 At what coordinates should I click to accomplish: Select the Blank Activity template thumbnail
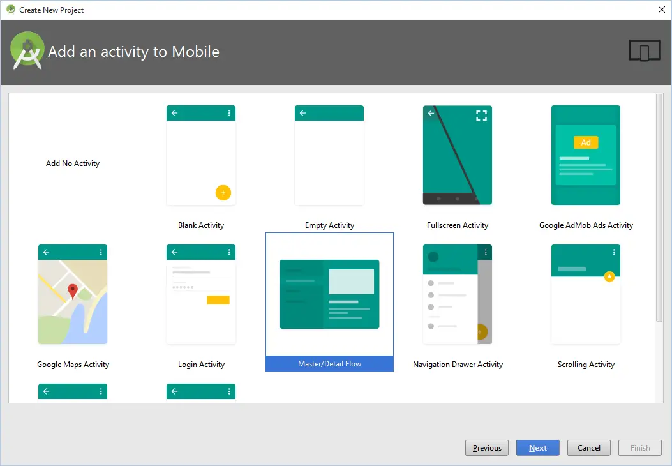coord(201,155)
